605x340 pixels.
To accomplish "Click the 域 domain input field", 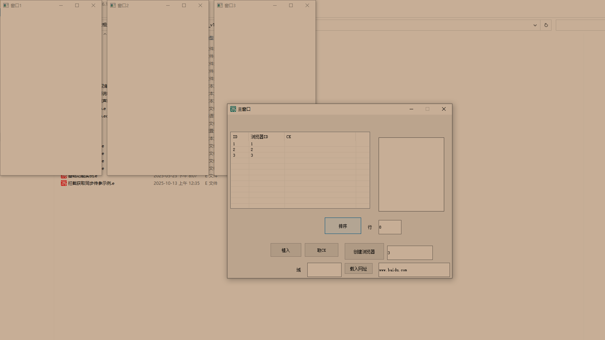I will click(x=324, y=270).
